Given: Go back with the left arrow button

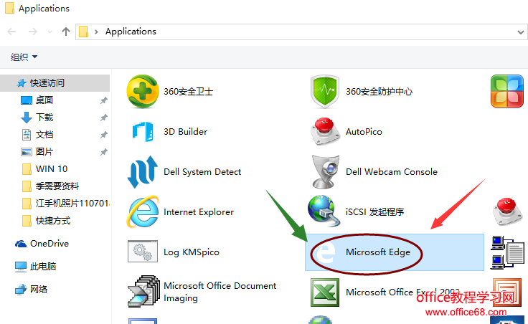Looking at the screenshot, I should (x=11, y=32).
